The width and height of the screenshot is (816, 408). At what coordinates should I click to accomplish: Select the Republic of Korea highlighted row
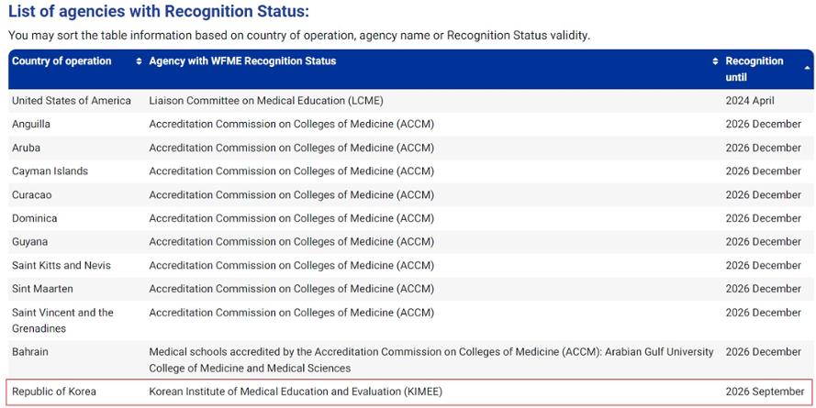pyautogui.click(x=408, y=391)
